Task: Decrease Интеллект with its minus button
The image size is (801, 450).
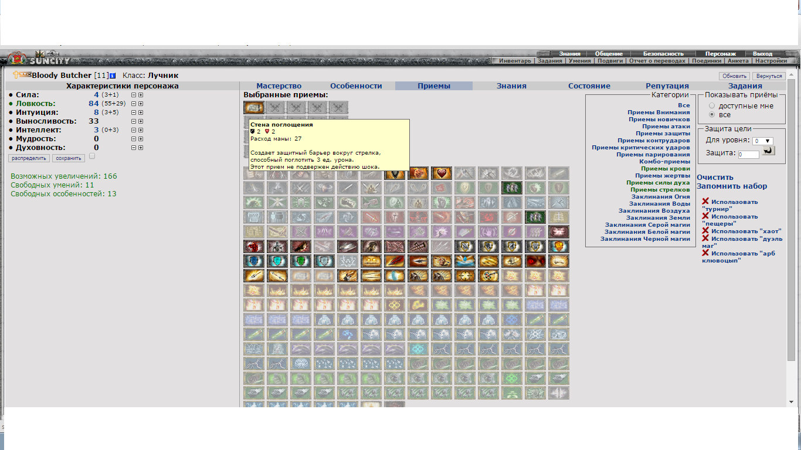Action: click(x=134, y=130)
